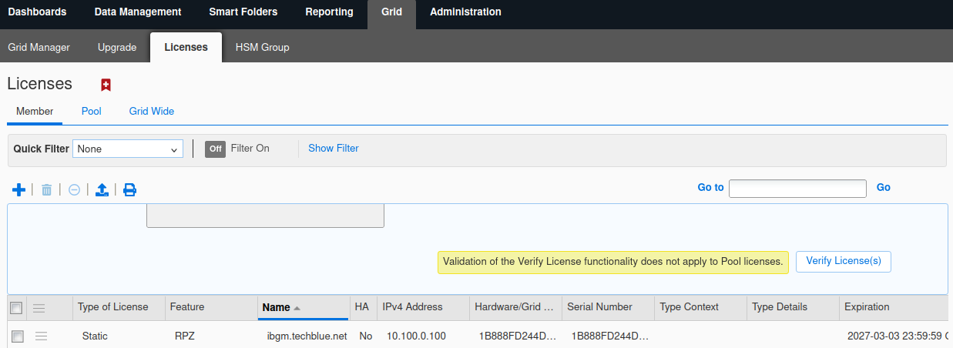Click the Expiration column header
The height and width of the screenshot is (348, 953).
click(x=867, y=306)
